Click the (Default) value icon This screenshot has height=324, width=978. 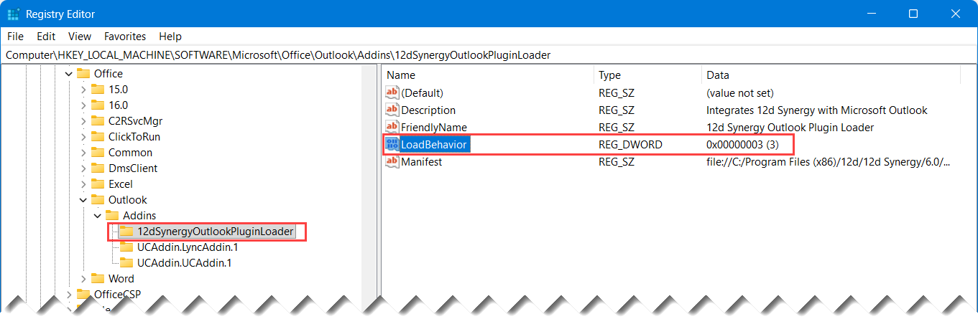[x=392, y=93]
